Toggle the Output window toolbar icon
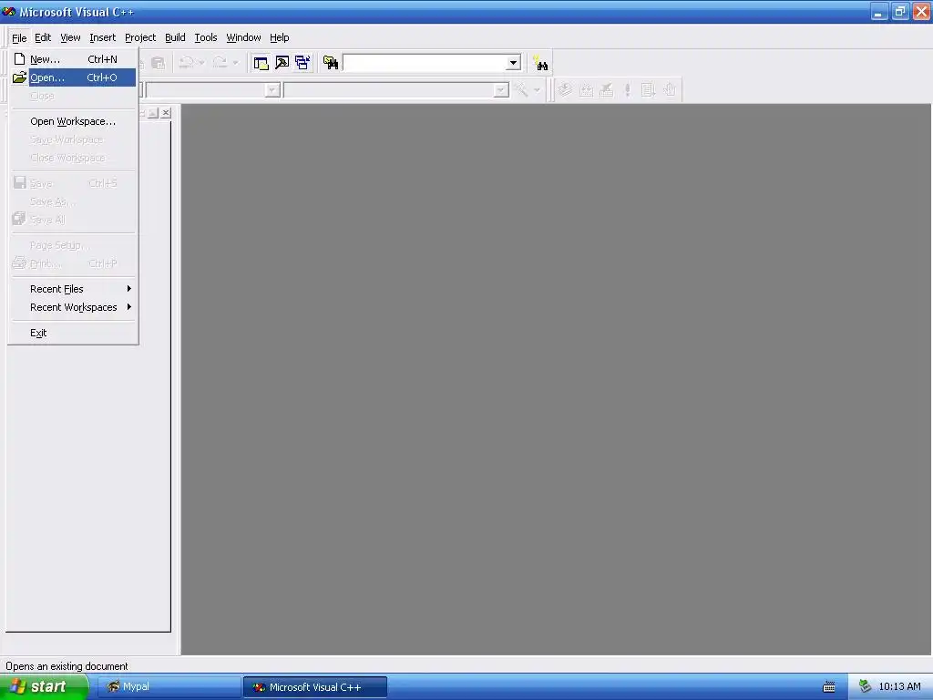933x700 pixels. [x=282, y=63]
